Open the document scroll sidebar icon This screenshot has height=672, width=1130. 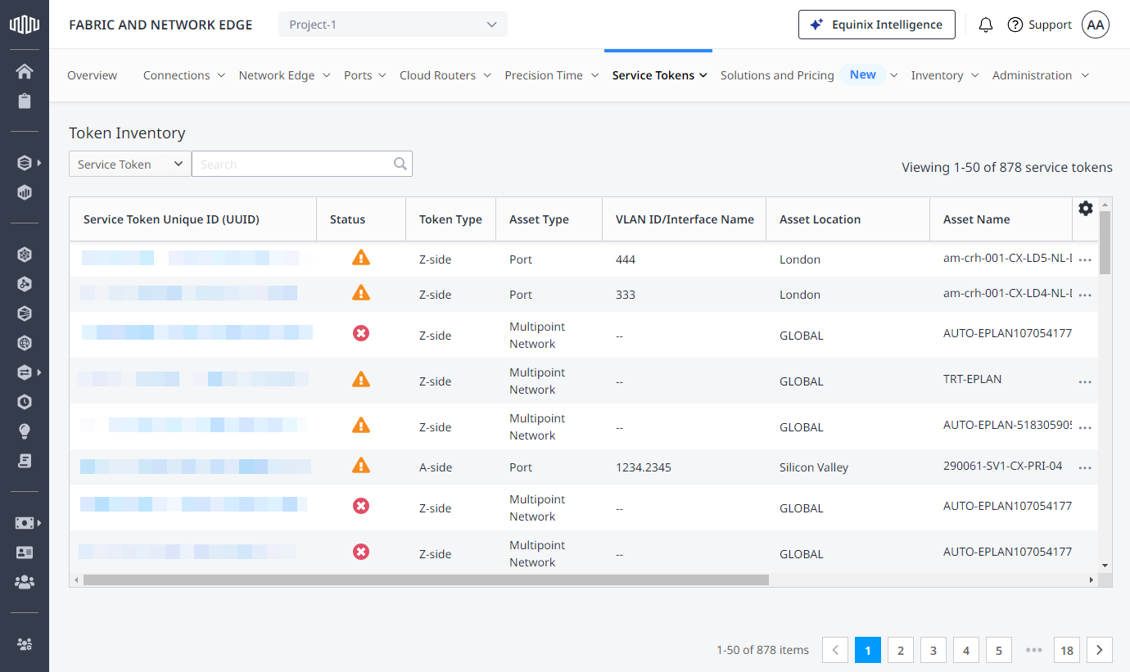point(25,461)
